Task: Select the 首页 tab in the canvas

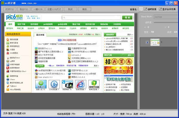Action: tap(10, 24)
